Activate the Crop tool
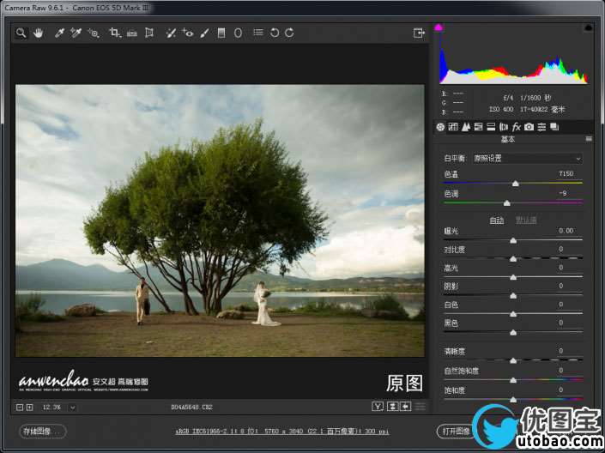Image resolution: width=605 pixels, height=453 pixels. tap(115, 33)
